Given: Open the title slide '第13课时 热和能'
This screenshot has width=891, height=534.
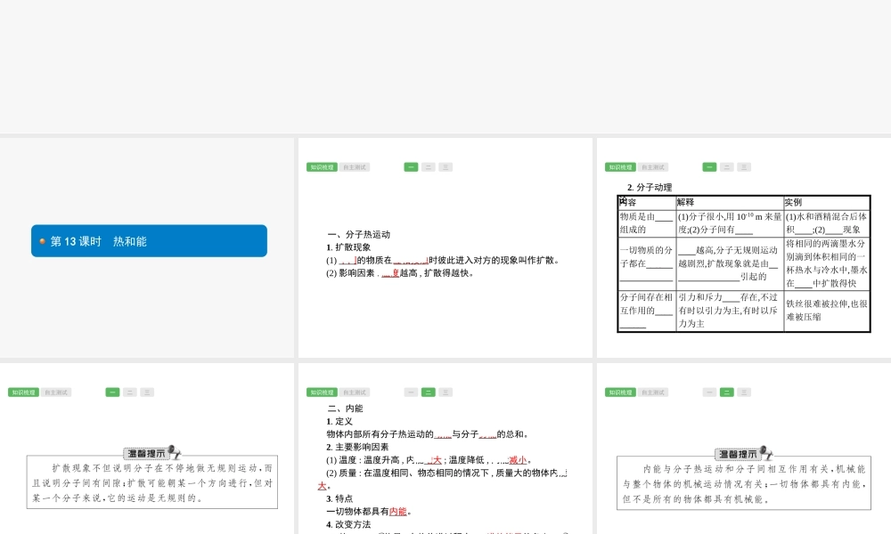Looking at the screenshot, I should (x=149, y=241).
